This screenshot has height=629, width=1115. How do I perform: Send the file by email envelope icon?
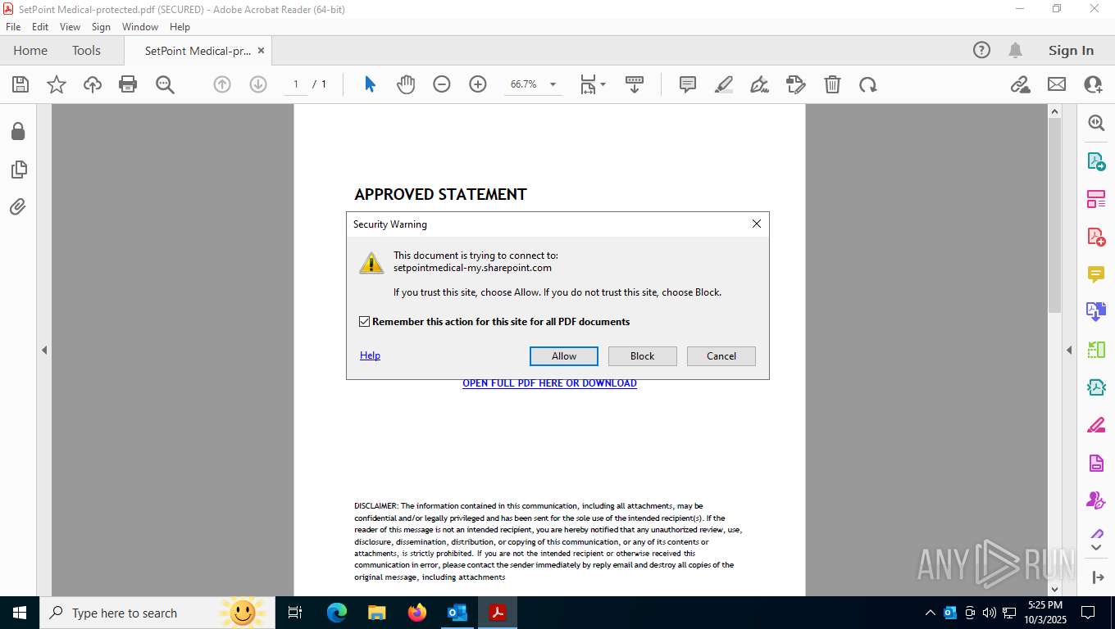(x=1057, y=84)
